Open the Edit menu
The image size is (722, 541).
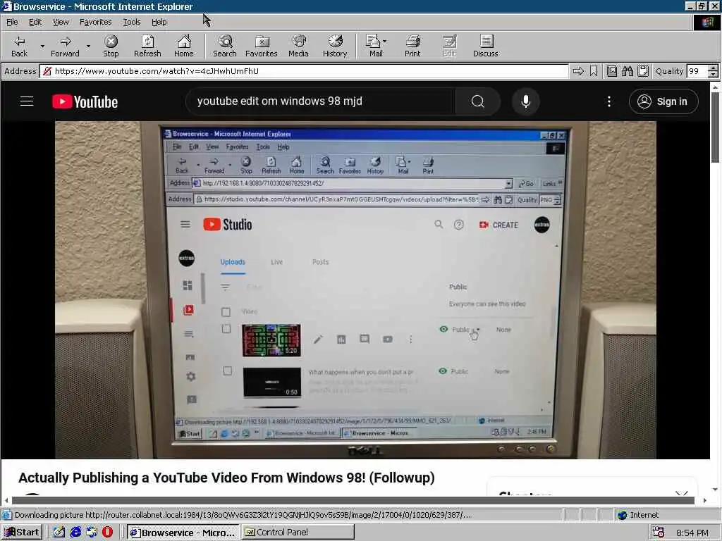pos(35,22)
